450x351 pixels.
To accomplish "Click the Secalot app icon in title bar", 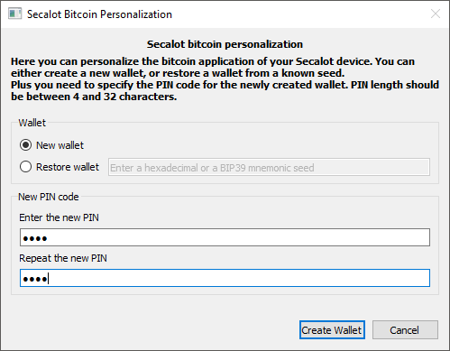I will click(14, 14).
